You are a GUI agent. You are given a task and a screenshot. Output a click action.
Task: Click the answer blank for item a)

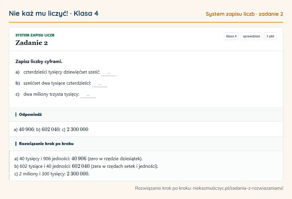coord(109,73)
